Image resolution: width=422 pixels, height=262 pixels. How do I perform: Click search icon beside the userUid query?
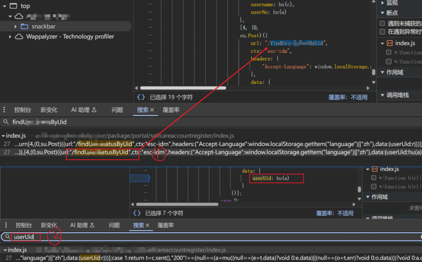click(x=8, y=237)
